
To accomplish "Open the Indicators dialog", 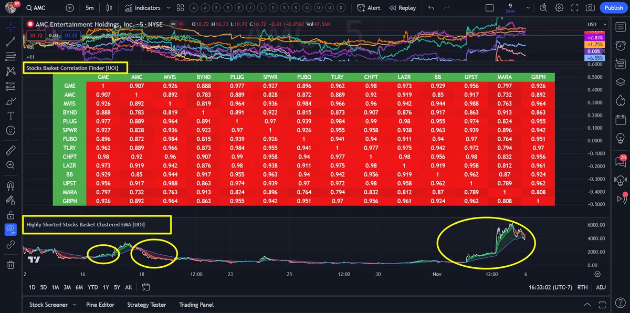I will click(143, 8).
